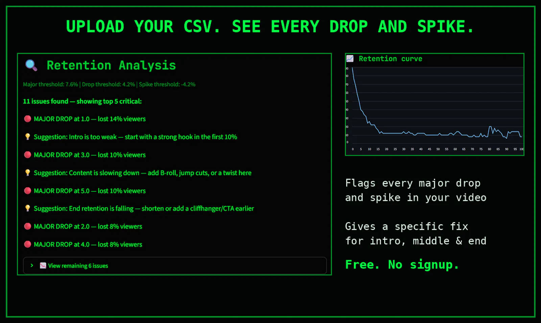This screenshot has width=541, height=323.
Task: Click the End retention is falling suggestion
Action: [144, 208]
